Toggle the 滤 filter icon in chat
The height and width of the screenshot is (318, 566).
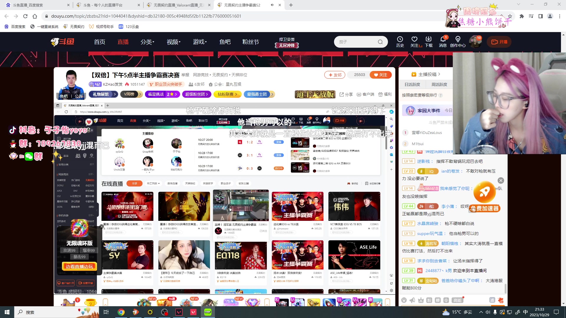click(492, 300)
